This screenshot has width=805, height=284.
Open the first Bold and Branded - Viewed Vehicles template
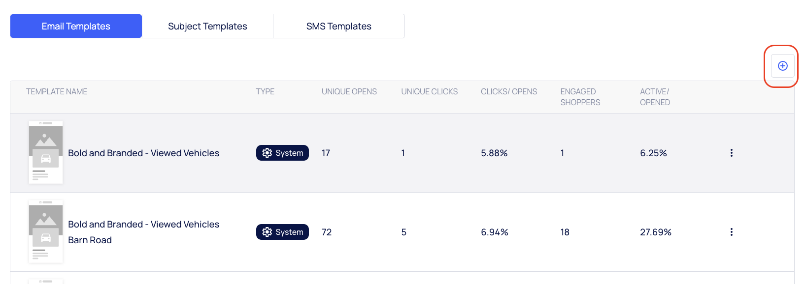click(x=143, y=153)
